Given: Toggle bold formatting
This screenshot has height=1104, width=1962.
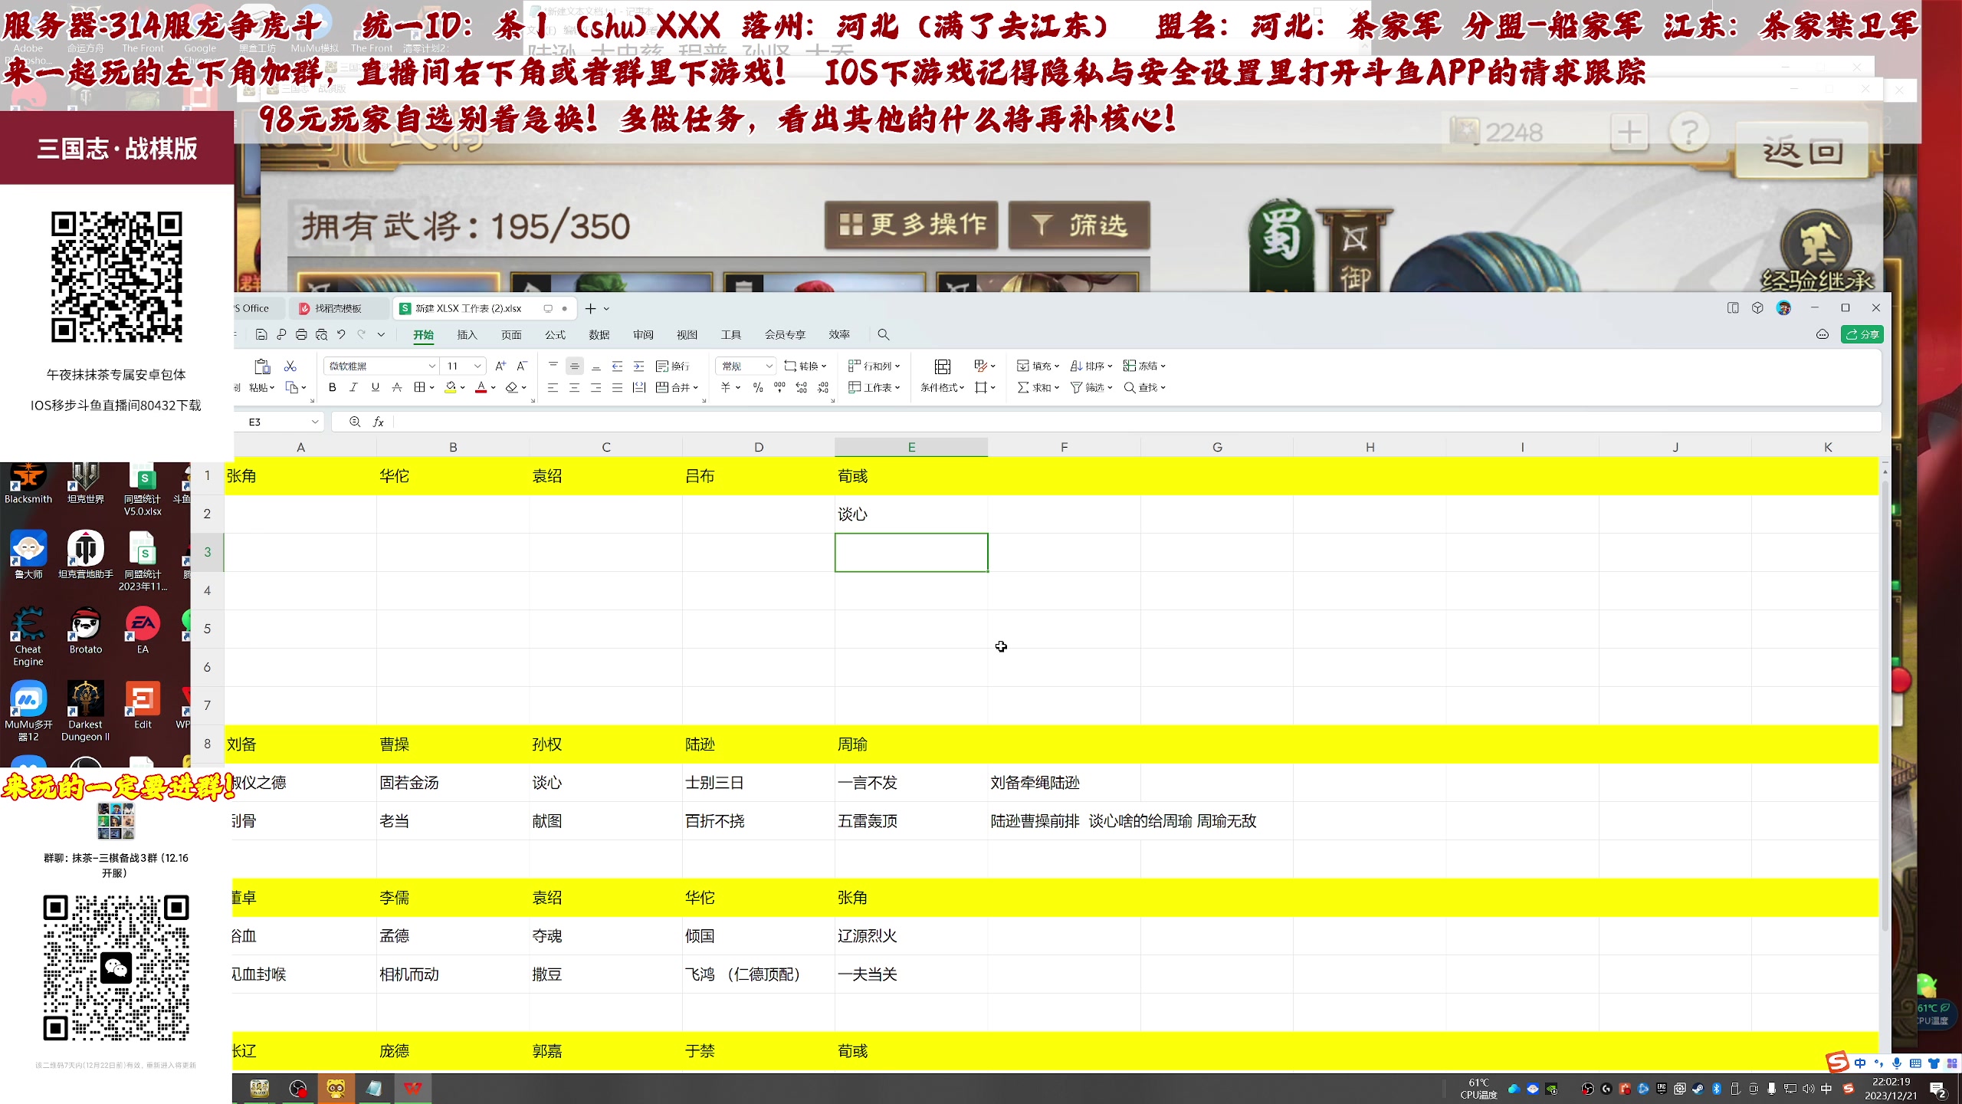Looking at the screenshot, I should 333,387.
